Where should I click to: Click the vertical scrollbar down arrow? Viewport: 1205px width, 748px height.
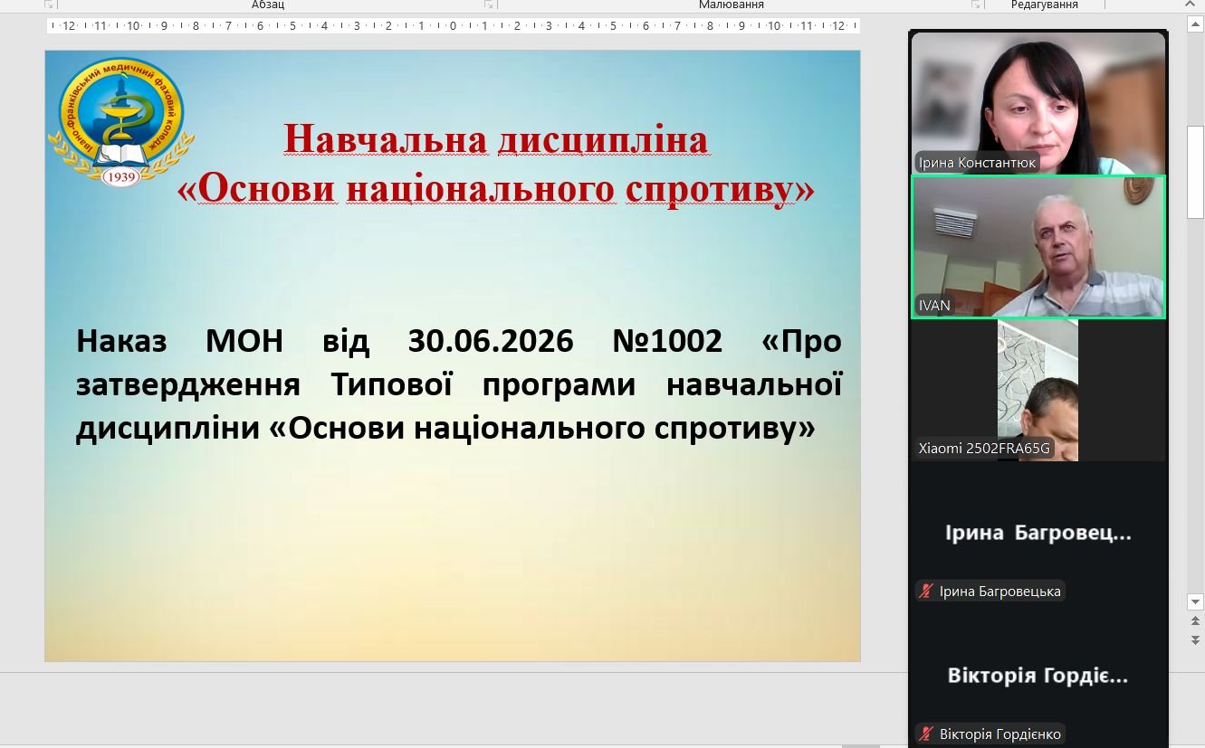[x=1195, y=601]
